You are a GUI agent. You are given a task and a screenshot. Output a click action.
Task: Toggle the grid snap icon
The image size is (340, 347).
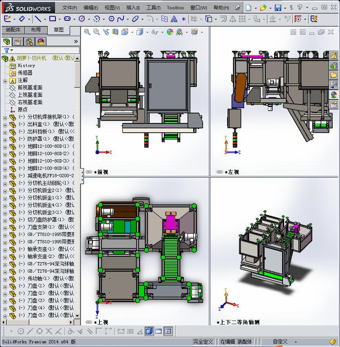point(130,331)
